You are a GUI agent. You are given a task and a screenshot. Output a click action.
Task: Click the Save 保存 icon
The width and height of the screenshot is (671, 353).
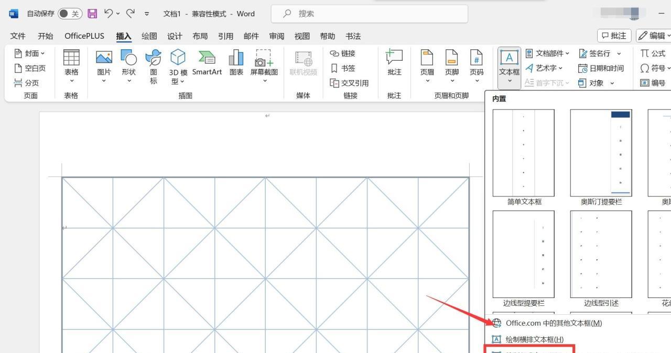[92, 13]
